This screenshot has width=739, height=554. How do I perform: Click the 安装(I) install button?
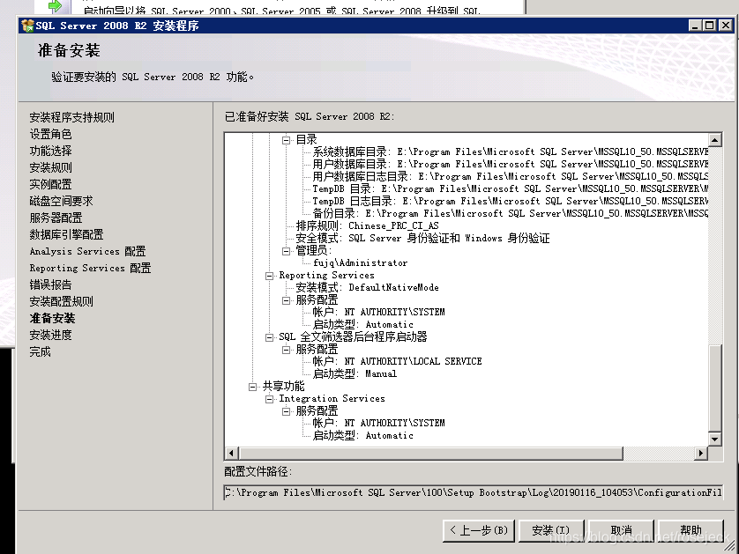(551, 531)
